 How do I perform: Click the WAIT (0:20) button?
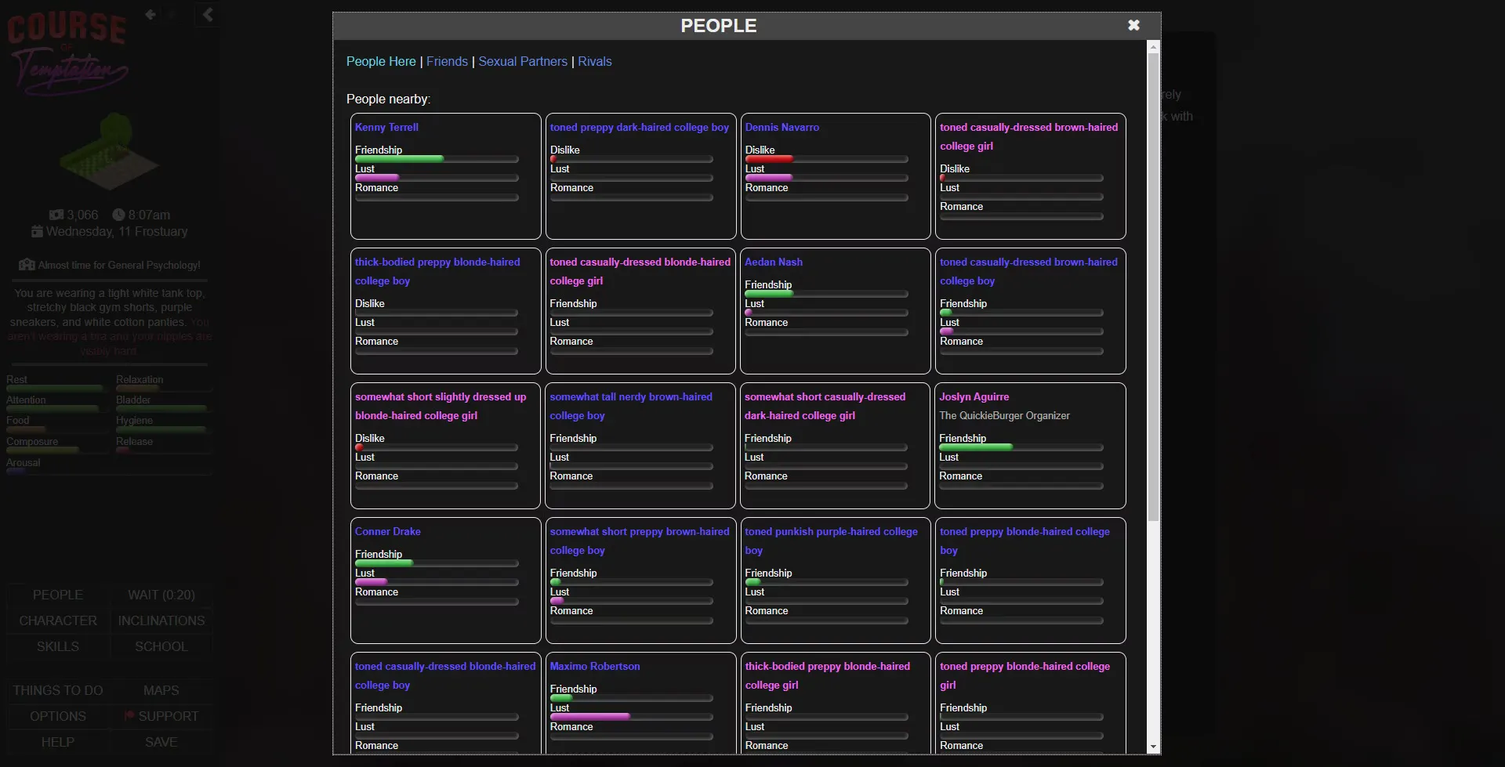point(161,595)
